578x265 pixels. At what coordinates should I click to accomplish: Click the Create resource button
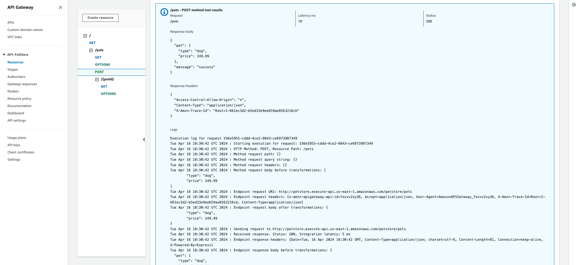tap(100, 18)
